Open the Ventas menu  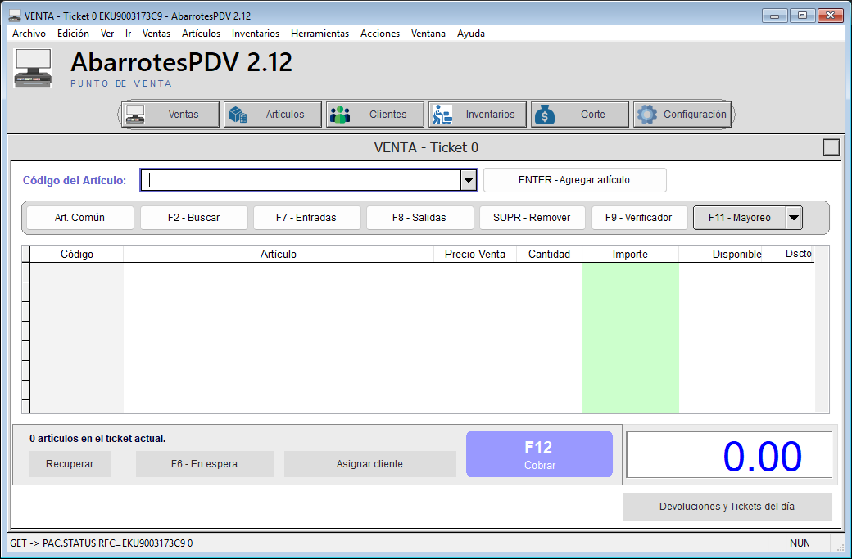(x=156, y=33)
